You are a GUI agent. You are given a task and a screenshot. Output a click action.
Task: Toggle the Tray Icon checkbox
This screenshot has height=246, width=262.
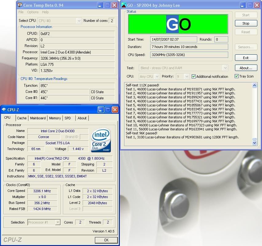pyautogui.click(x=237, y=76)
